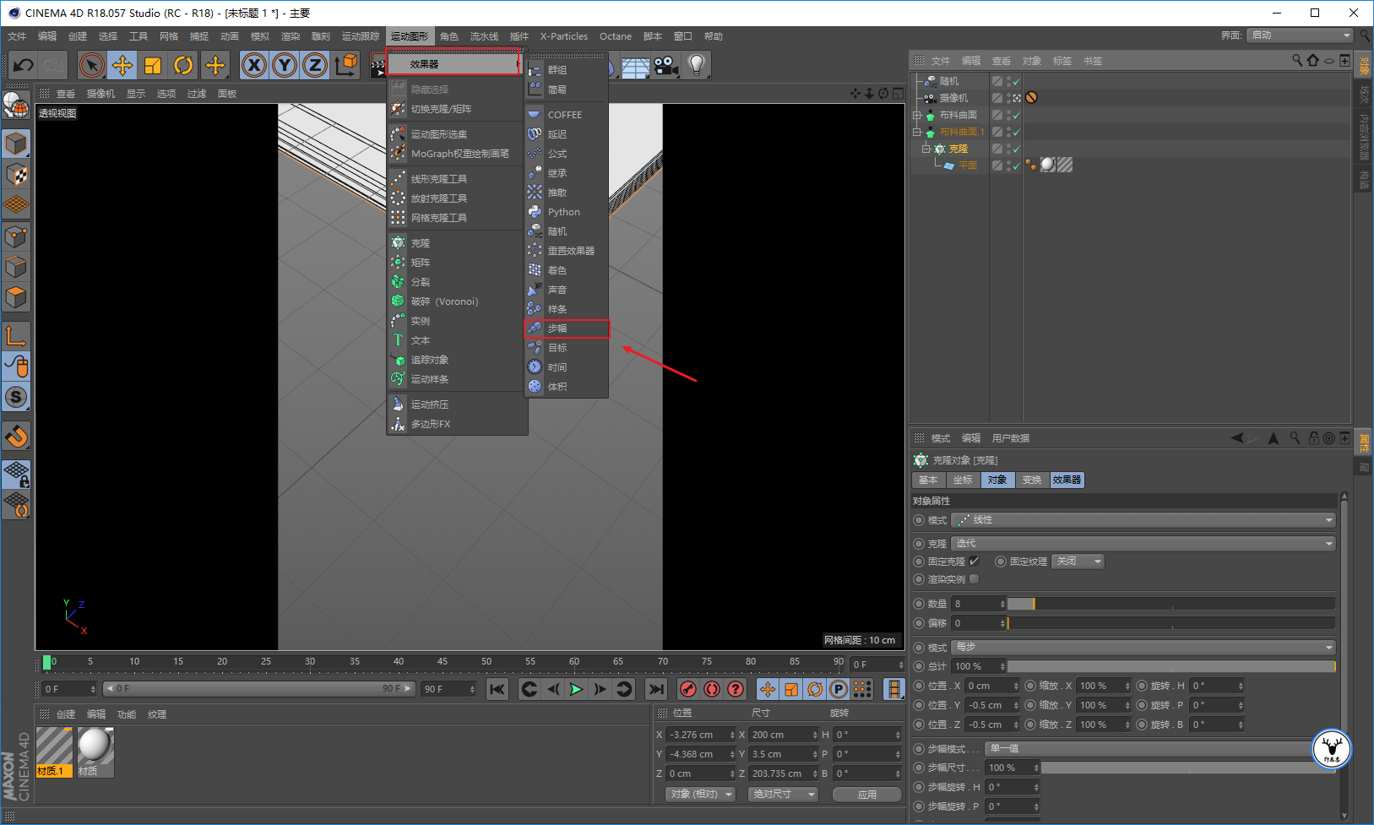Choose 克隆 in the MoGraph menu
This screenshot has height=825, width=1374.
tap(456, 243)
